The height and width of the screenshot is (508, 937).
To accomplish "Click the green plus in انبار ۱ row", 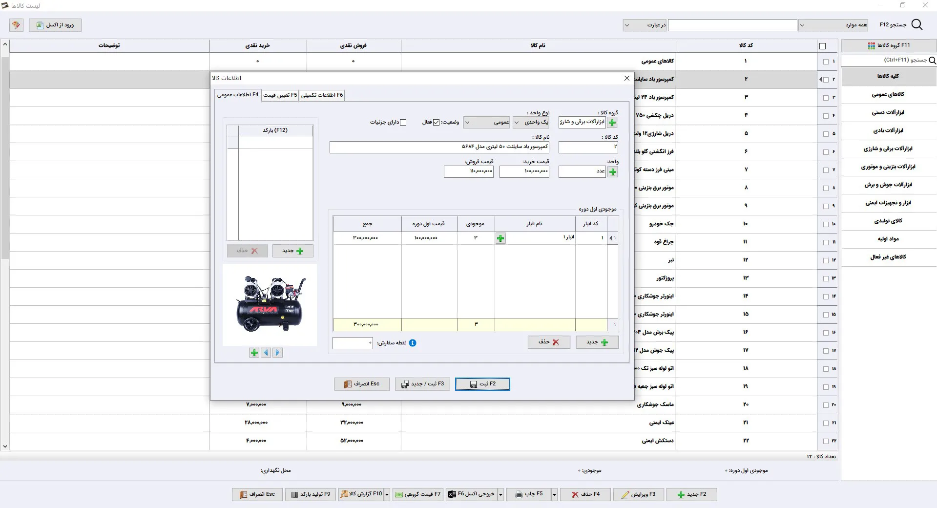I will [x=500, y=238].
